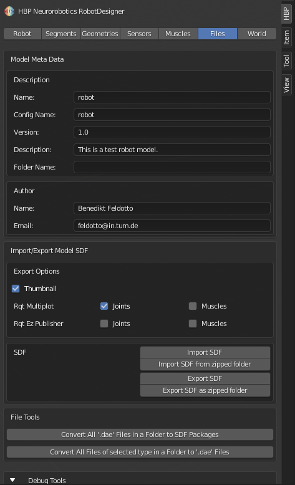
Task: Edit the Description text field
Action: point(172,150)
